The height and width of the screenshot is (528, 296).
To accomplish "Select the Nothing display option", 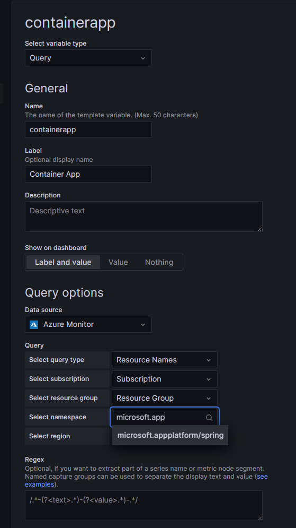I will [159, 262].
